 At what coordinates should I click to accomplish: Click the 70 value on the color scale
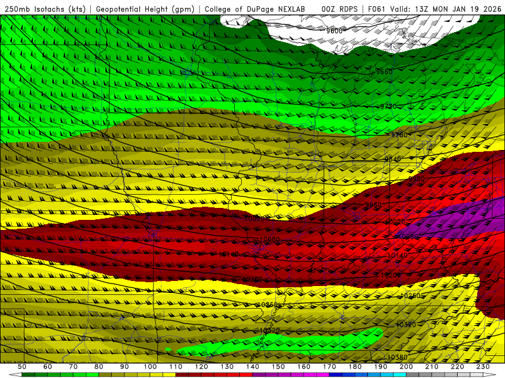pos(73,367)
